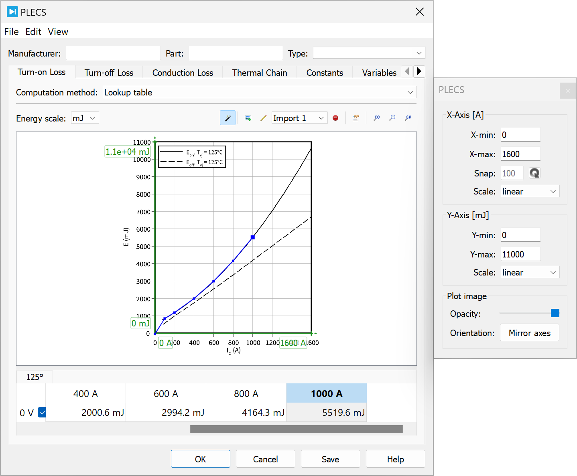Reset the snap value with refresh icon
Screen dimensions: 577x476
point(534,173)
